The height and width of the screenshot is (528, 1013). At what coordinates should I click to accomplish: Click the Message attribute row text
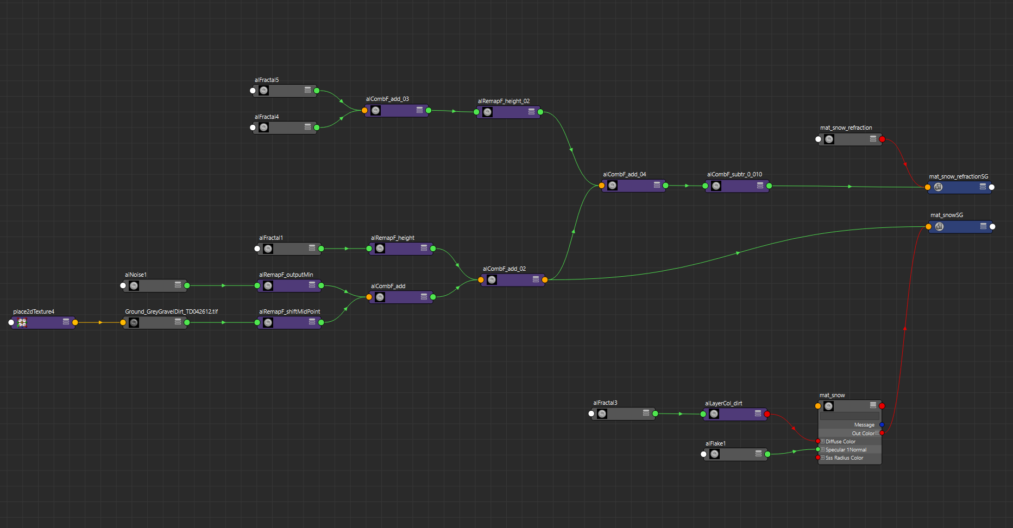tap(864, 425)
